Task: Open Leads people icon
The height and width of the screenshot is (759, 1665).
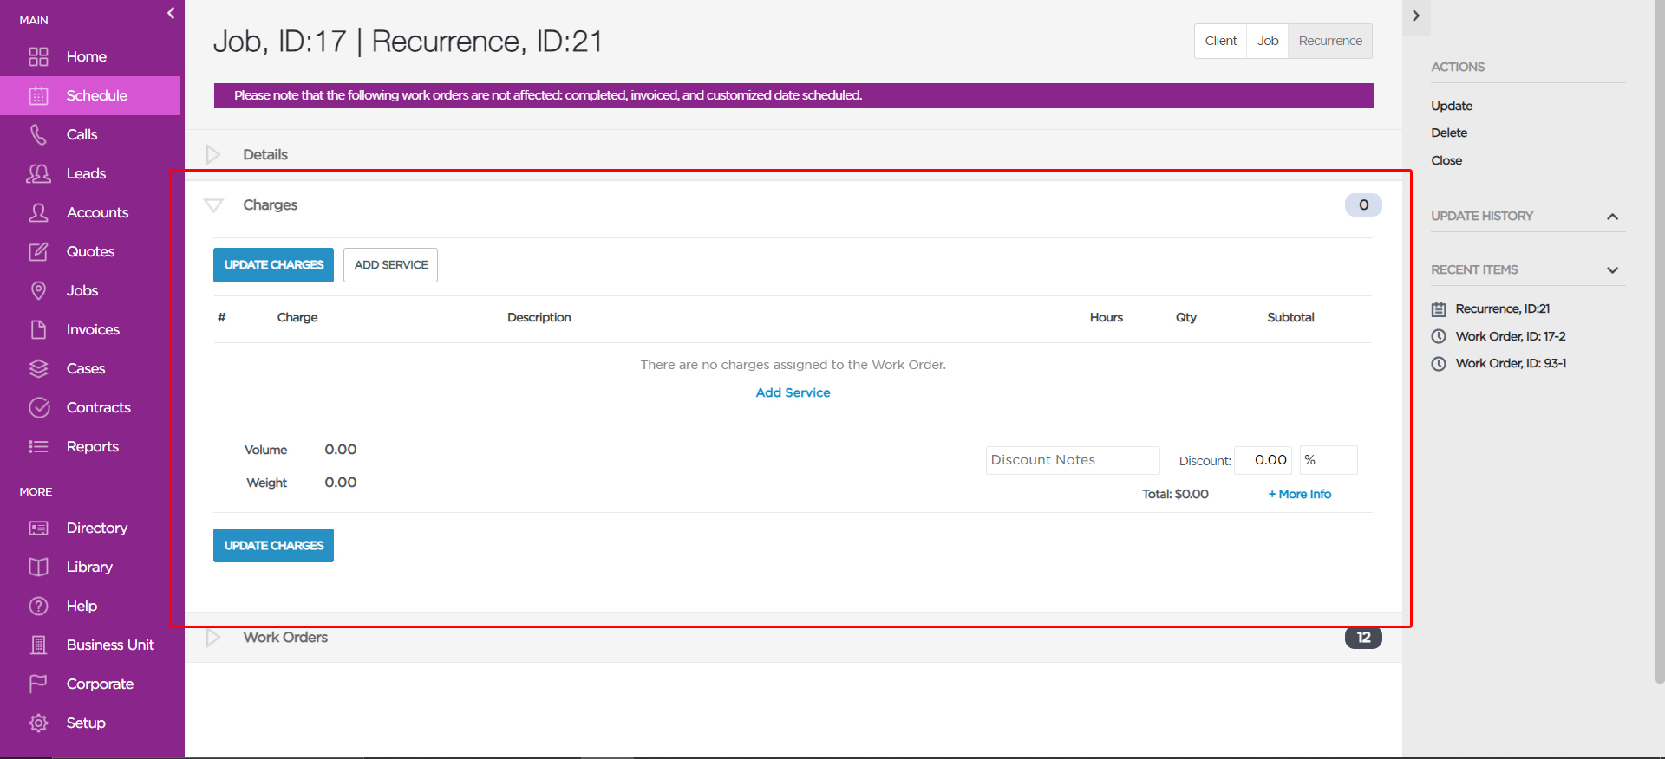Action: 38,173
